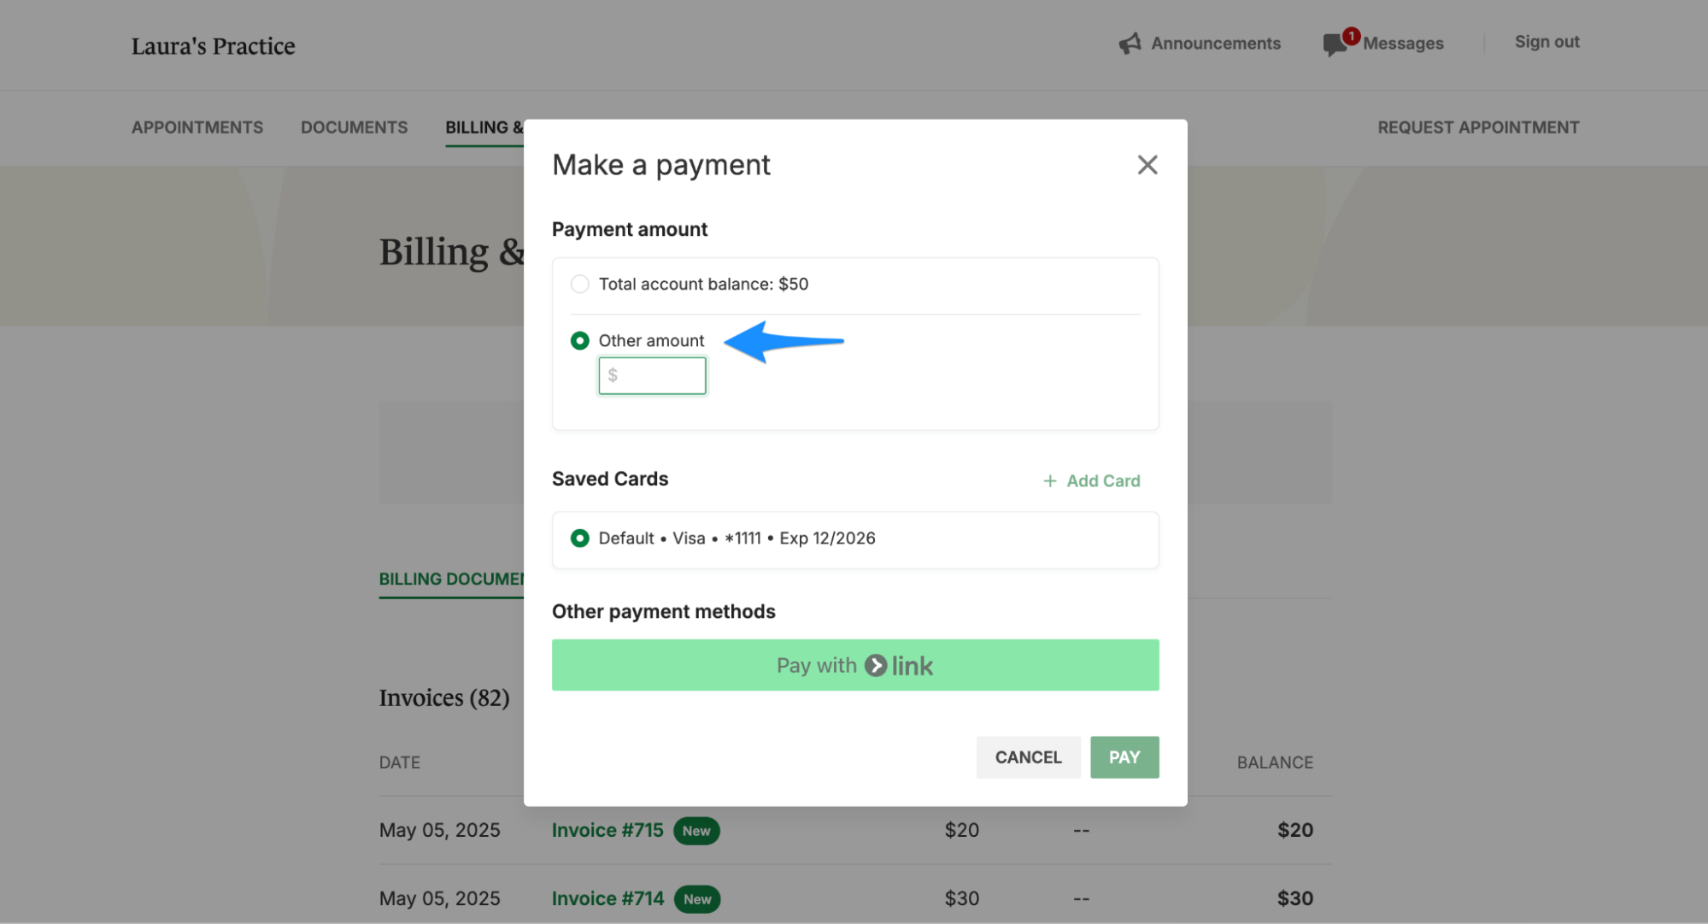Select Total account balance: $50 option
This screenshot has height=924, width=1708.
pyautogui.click(x=579, y=284)
